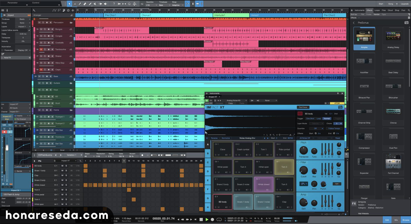411x224 pixels.
Task: Open the Analog Noise Kit preset dropdown
Action: (x=236, y=100)
